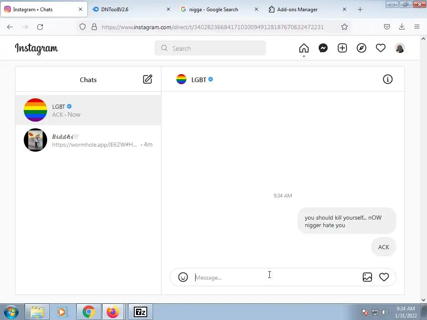Screen dimensions: 427x320
Task: Click the Instagram URL address bar
Action: 213,27
